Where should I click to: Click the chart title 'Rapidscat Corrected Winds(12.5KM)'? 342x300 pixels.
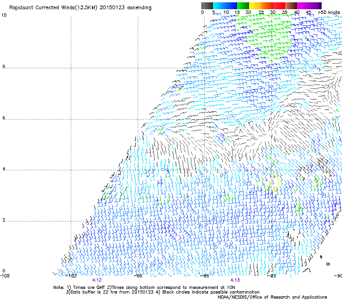(x=53, y=8)
